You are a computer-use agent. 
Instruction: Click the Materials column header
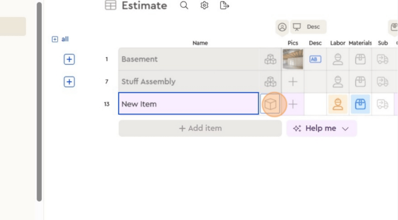point(360,43)
